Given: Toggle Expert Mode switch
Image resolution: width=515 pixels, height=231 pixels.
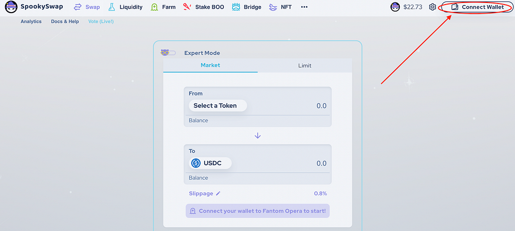Looking at the screenshot, I should (x=168, y=53).
